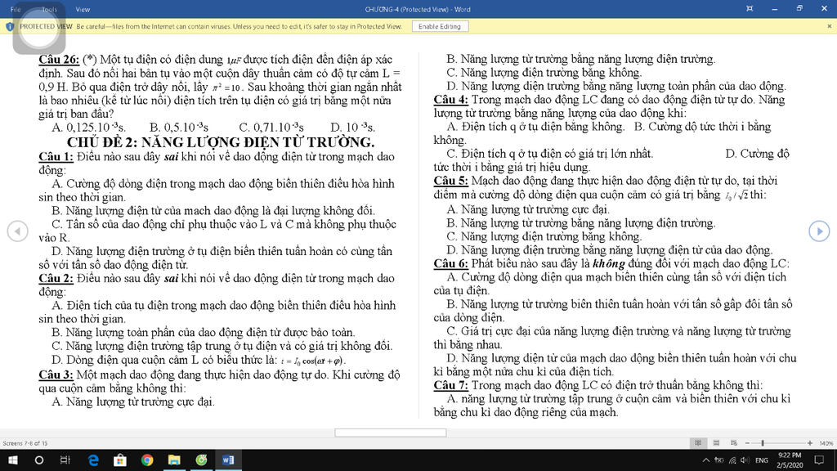Open the Action Center notification icon

click(819, 460)
